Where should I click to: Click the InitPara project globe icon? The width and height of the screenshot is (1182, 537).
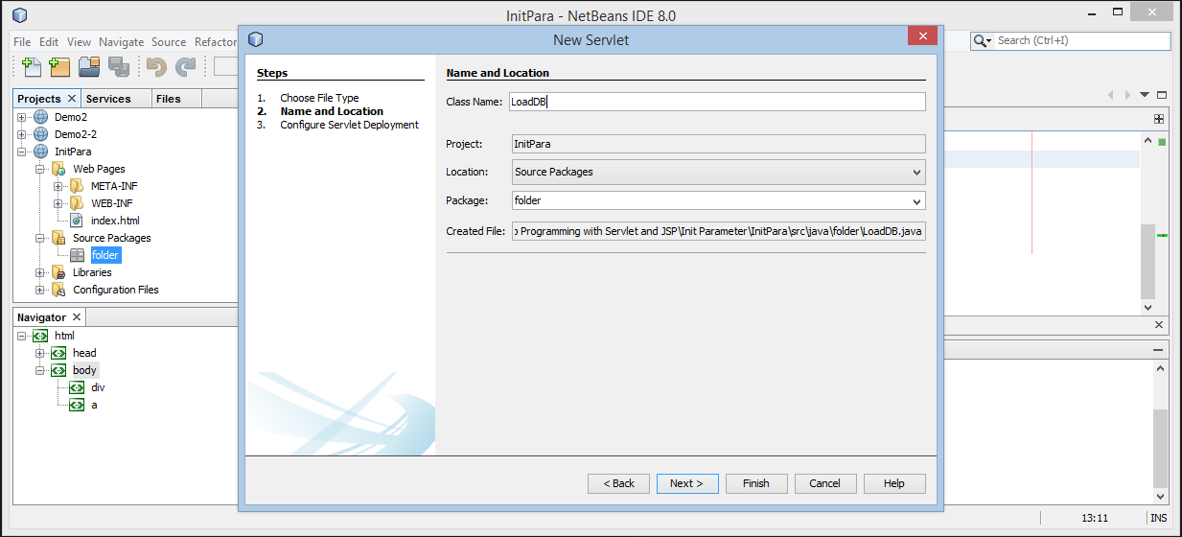40,152
